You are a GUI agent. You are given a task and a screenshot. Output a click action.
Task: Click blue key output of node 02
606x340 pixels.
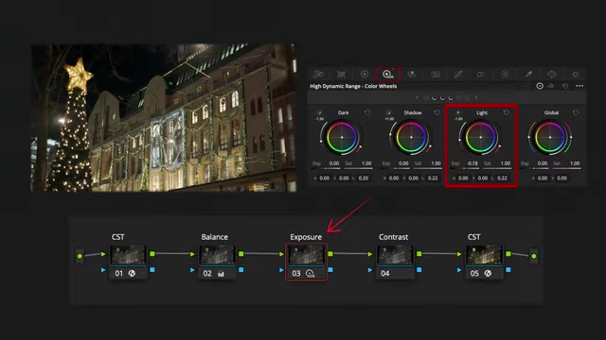[241, 270]
